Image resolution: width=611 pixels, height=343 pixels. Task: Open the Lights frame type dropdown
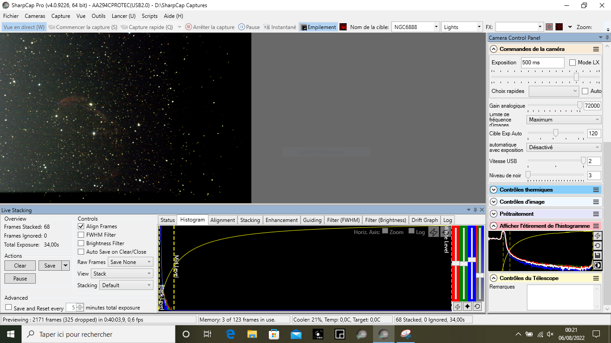point(479,27)
